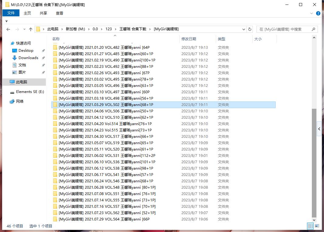Image resolution: width=324 pixels, height=232 pixels.
Task: Click the pin icon next to Desktop
Action: coord(43,51)
